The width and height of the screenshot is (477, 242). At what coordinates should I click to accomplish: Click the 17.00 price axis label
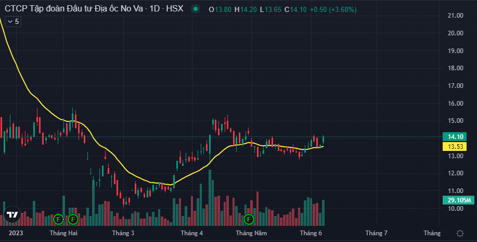[456, 86]
